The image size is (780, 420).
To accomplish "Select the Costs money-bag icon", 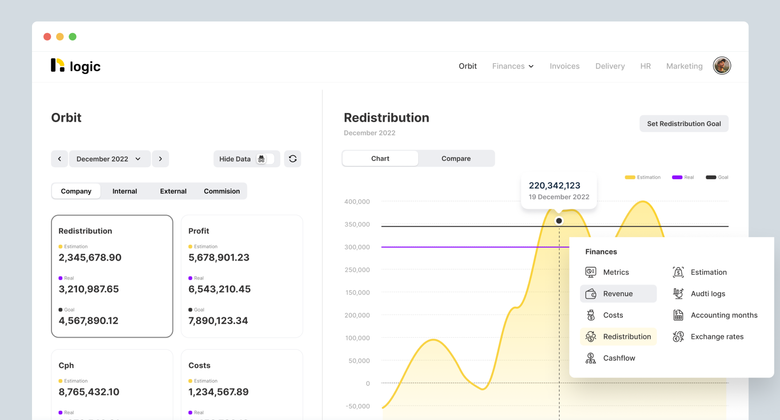I will [x=591, y=315].
